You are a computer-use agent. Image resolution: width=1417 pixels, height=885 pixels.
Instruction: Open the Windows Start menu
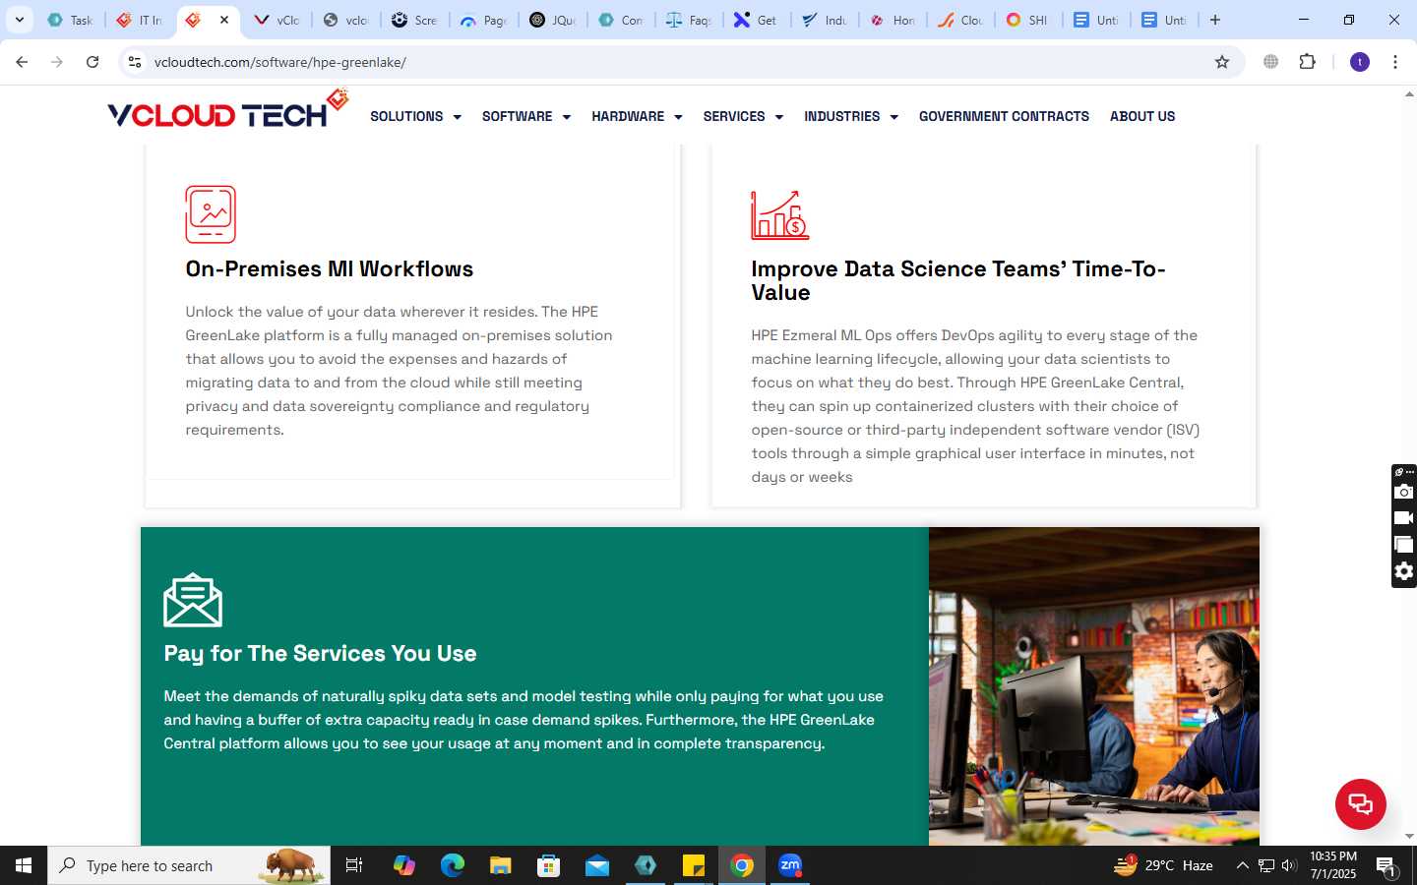pyautogui.click(x=24, y=865)
